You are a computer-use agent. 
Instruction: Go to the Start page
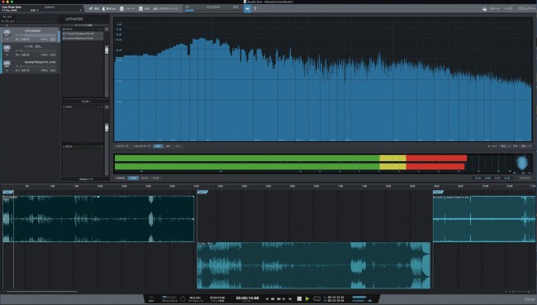pyautogui.click(x=495, y=8)
